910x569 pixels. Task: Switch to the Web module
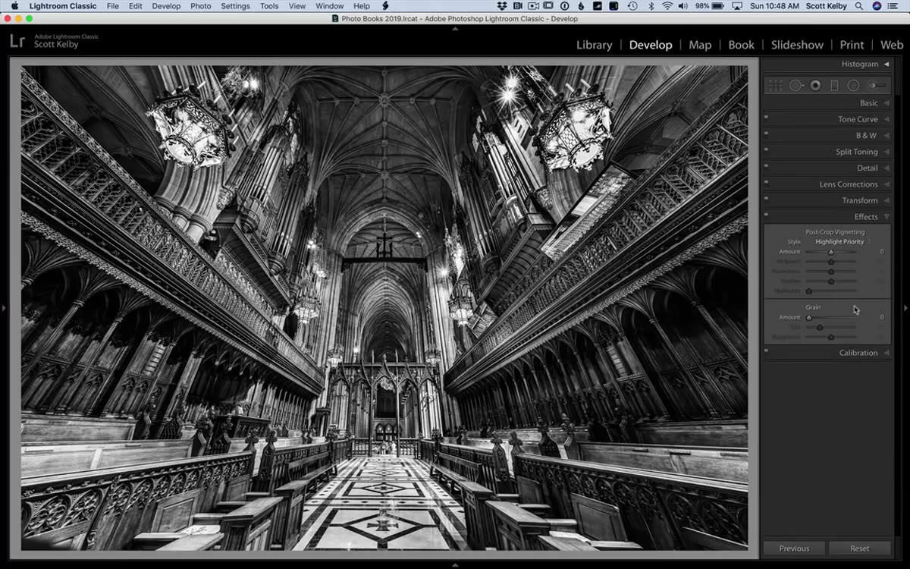(892, 45)
